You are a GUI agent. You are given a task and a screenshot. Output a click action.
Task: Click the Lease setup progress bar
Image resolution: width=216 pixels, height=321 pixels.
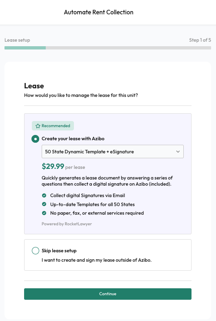click(108, 48)
